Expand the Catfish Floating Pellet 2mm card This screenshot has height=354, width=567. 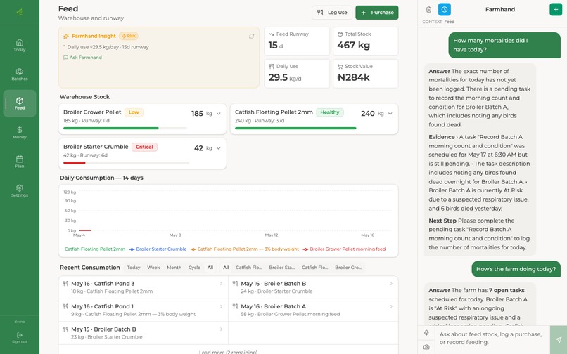(390, 113)
